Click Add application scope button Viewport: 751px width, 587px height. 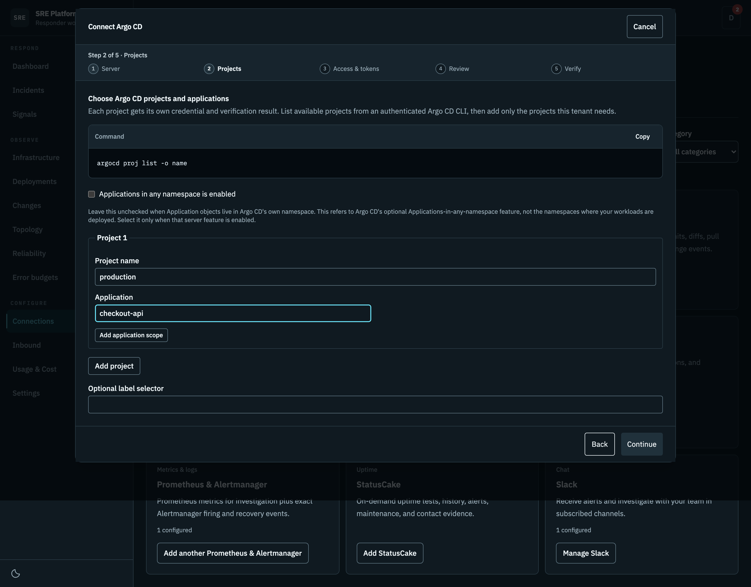(131, 335)
